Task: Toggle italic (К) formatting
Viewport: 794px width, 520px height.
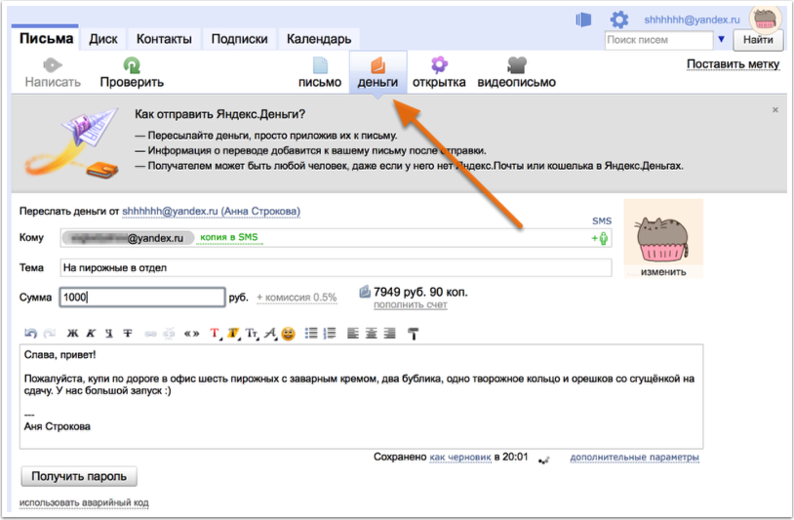Action: (91, 333)
